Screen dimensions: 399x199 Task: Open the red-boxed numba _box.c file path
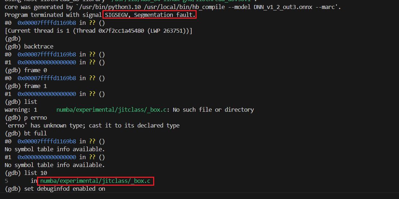pyautogui.click(x=95, y=181)
